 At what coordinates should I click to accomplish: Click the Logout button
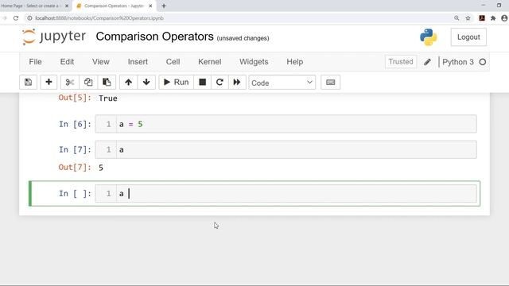468,37
